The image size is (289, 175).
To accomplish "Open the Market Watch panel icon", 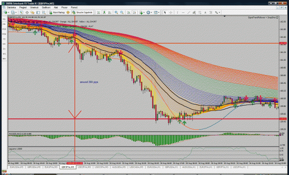I will [x=21, y=12].
